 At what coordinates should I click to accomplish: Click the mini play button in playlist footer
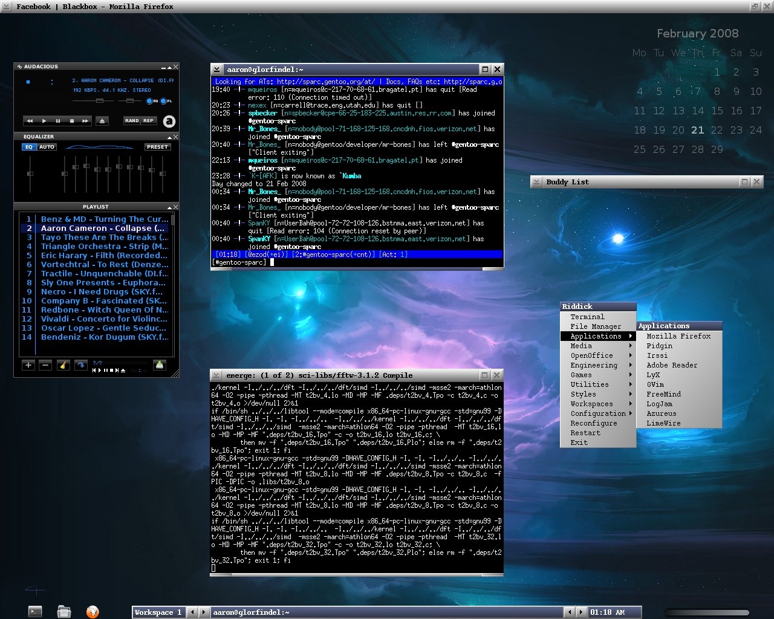click(x=100, y=370)
